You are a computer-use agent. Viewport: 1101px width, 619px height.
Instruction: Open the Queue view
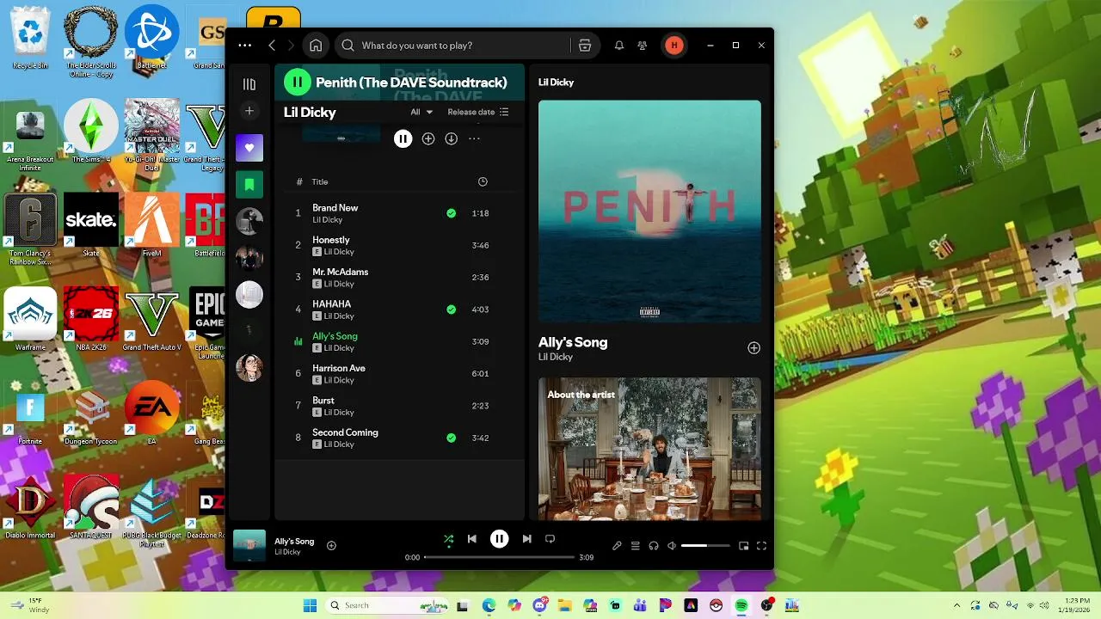point(636,546)
